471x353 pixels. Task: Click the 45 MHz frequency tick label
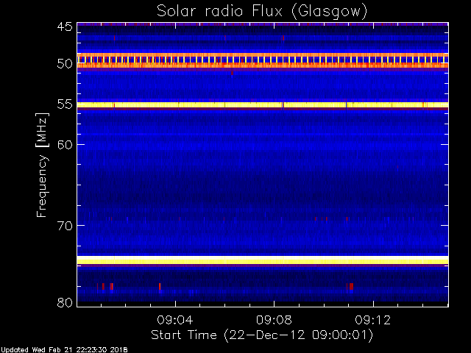(x=65, y=26)
